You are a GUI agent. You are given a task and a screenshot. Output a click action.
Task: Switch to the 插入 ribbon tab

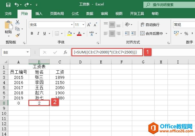pos(39,13)
